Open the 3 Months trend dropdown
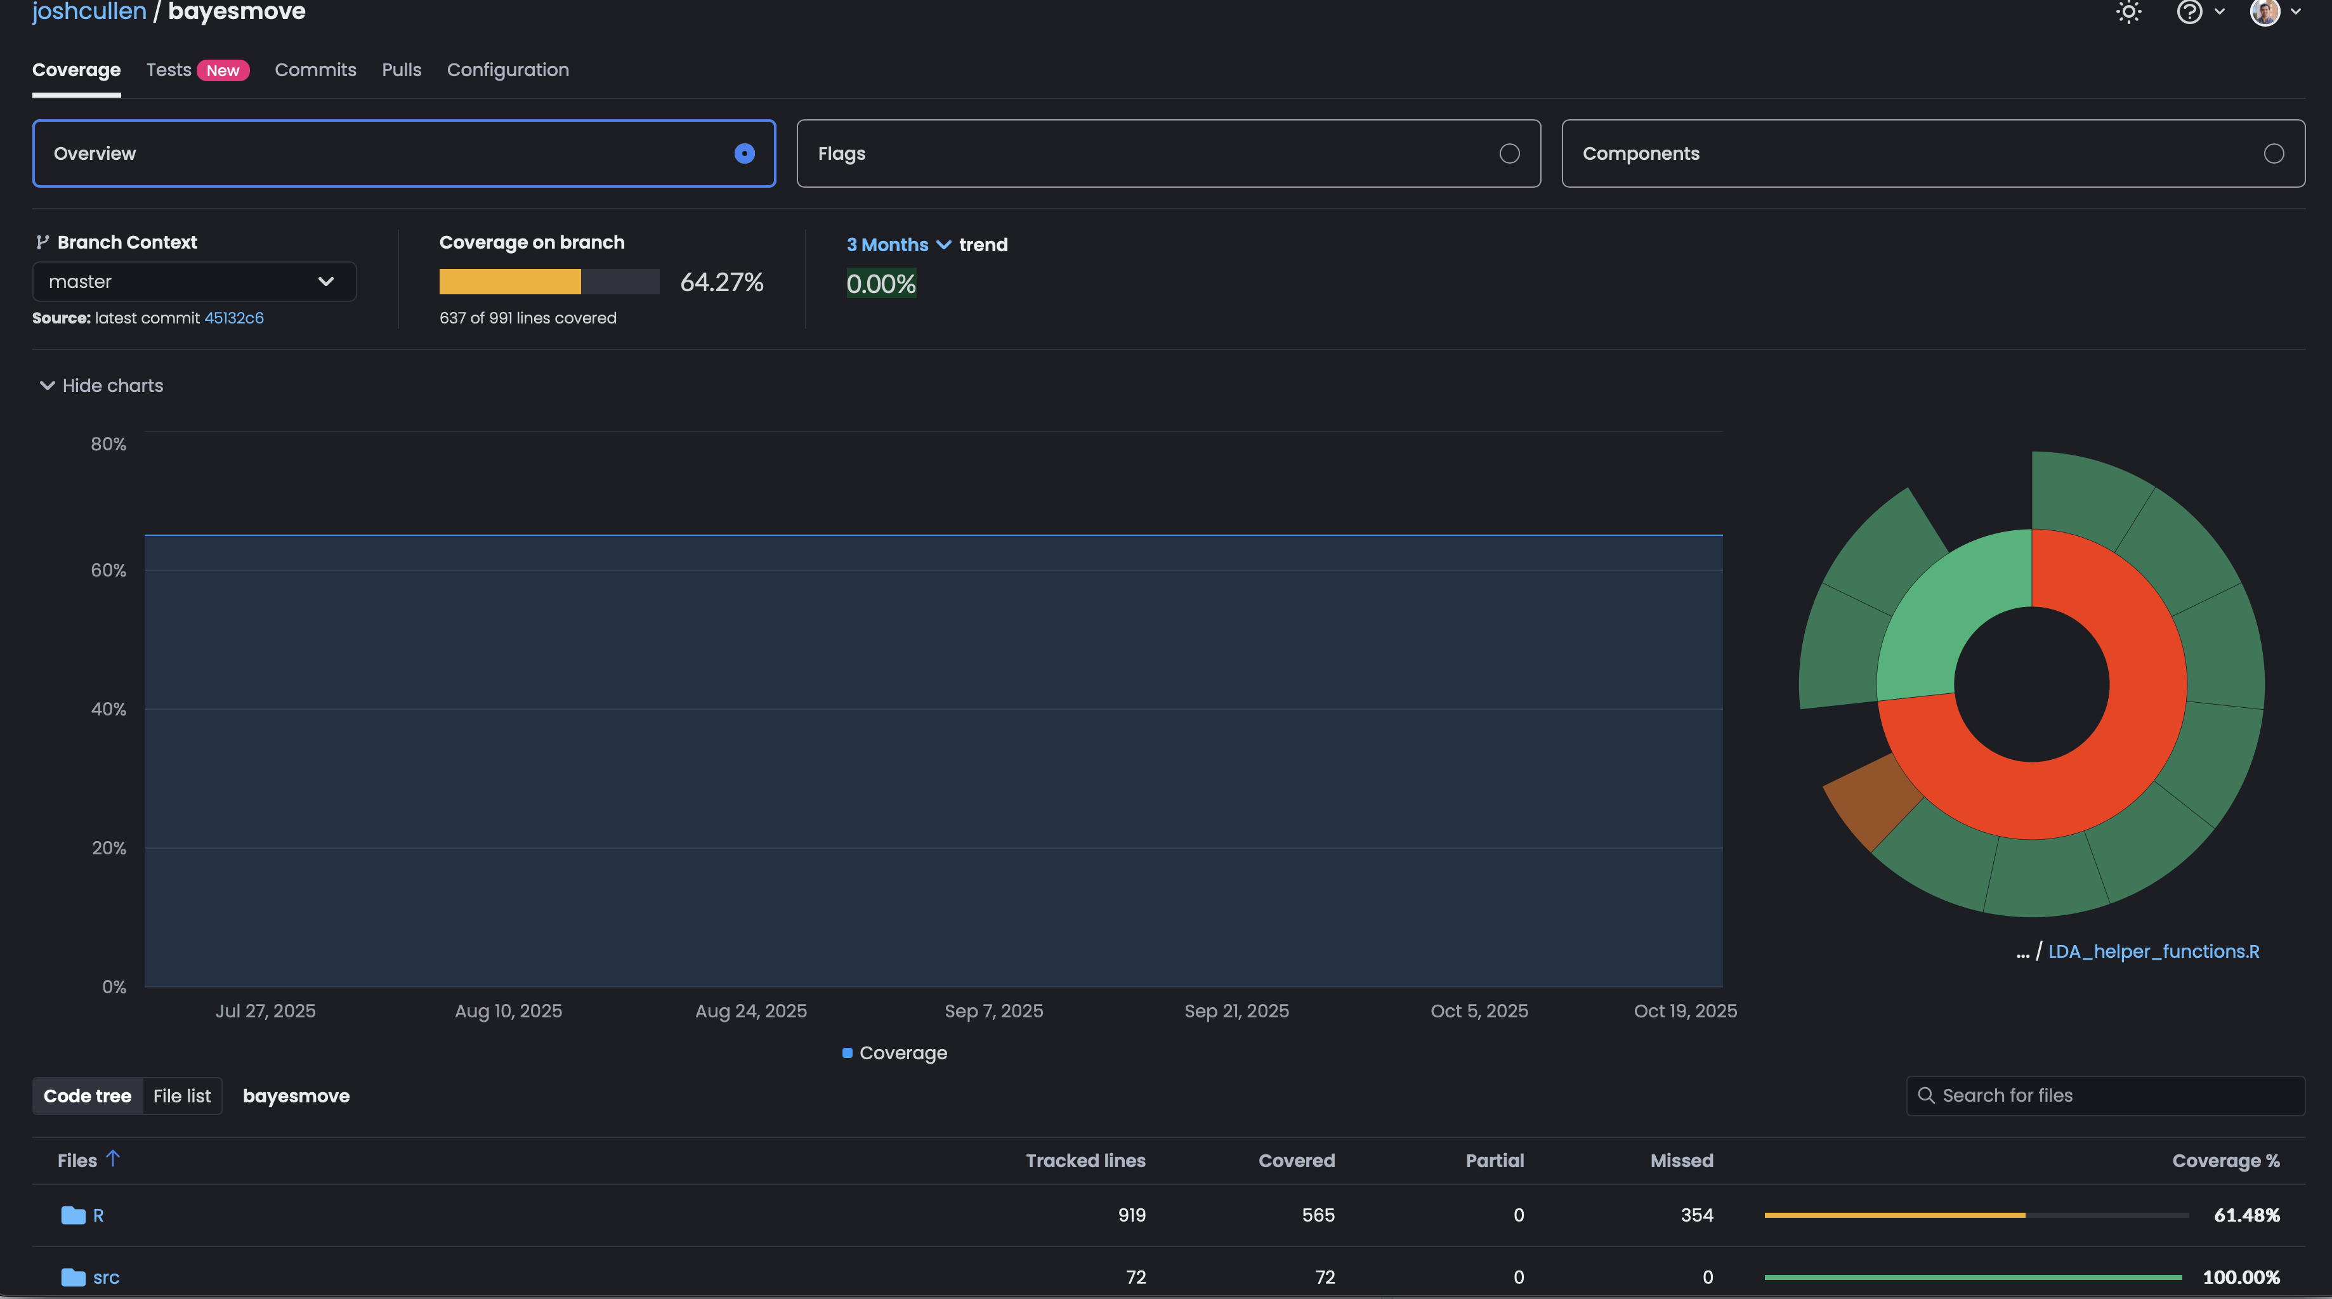The height and width of the screenshot is (1299, 2332). coord(898,244)
